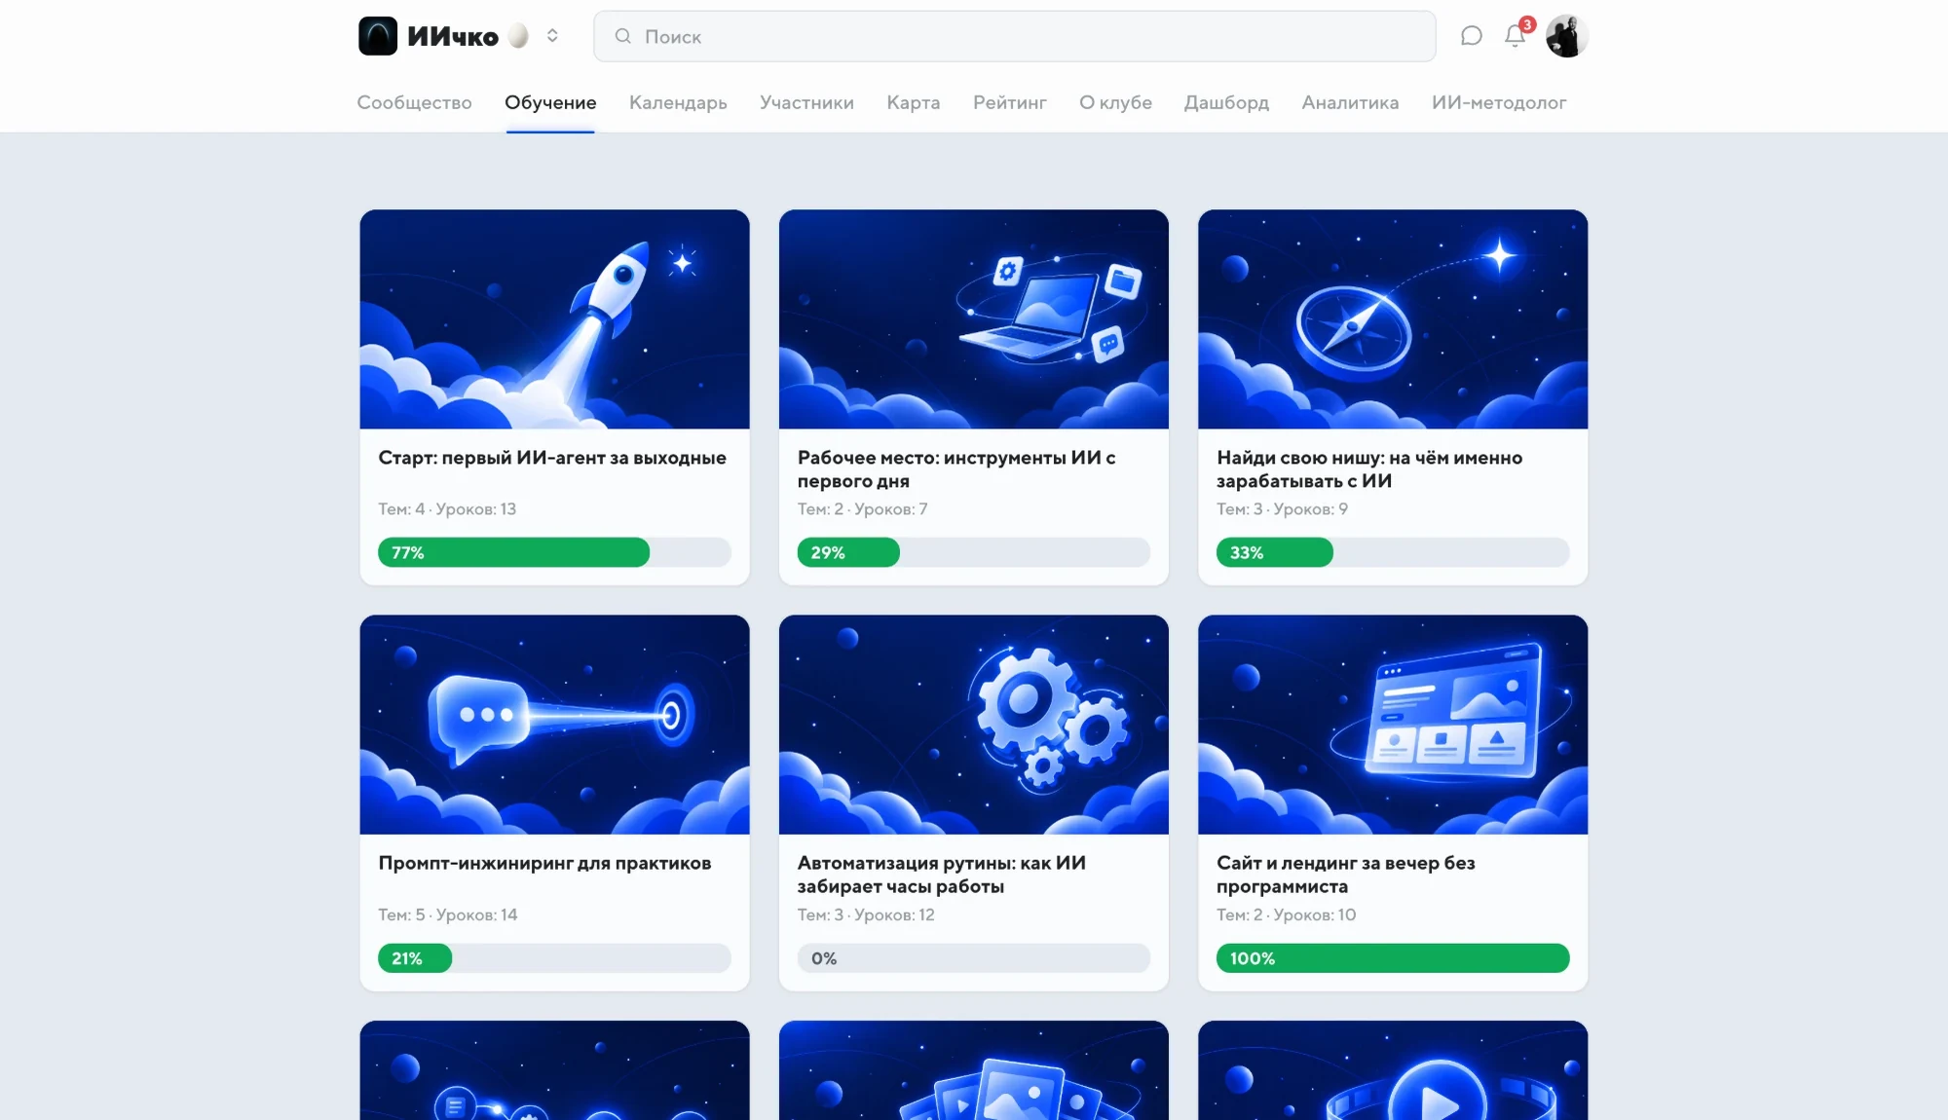Open course Старт: первый ИИ-агент за выходные
The width and height of the screenshot is (1948, 1120).
tap(552, 458)
